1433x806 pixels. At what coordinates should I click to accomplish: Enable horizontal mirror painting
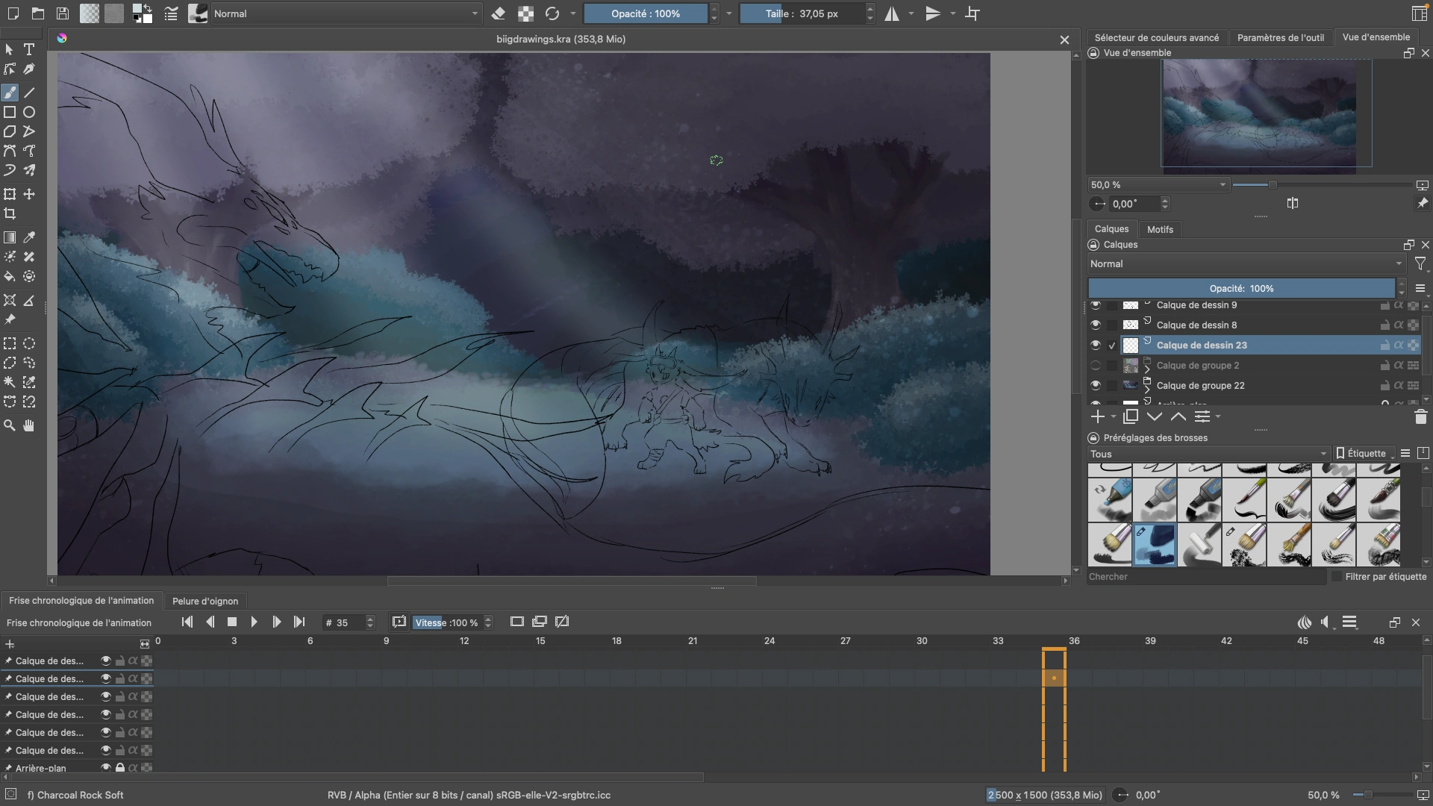pos(893,13)
